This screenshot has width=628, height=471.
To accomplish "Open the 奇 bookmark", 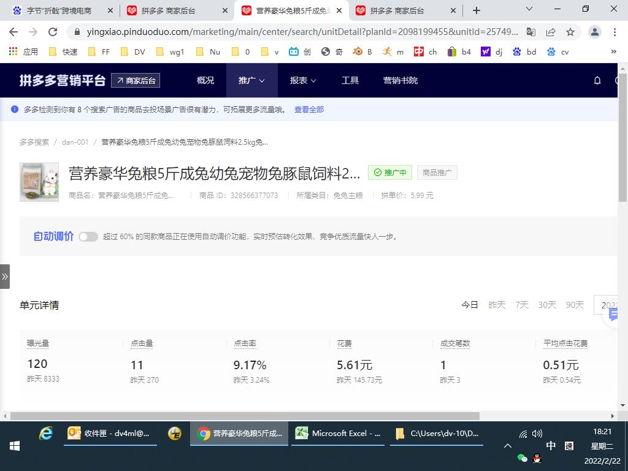I will point(332,52).
